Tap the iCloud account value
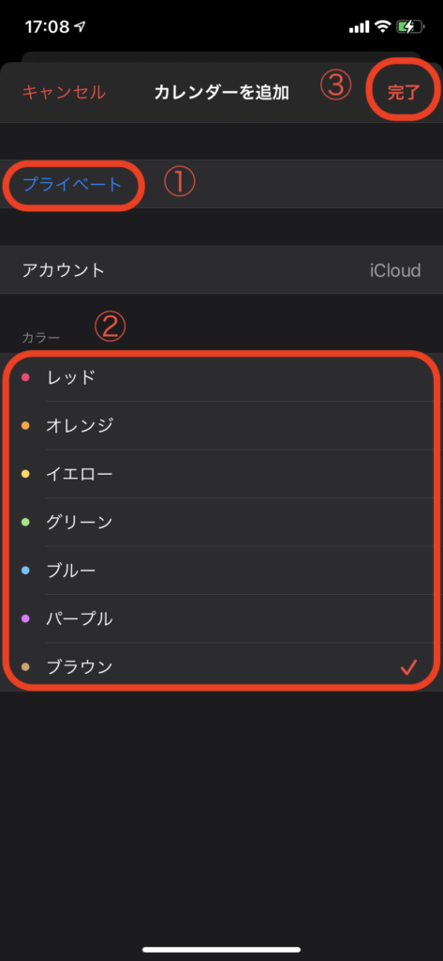 point(395,270)
